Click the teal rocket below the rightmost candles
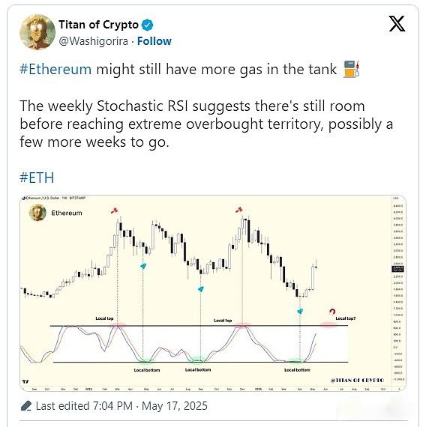Image resolution: width=423 pixels, height=427 pixels. pyautogui.click(x=300, y=311)
